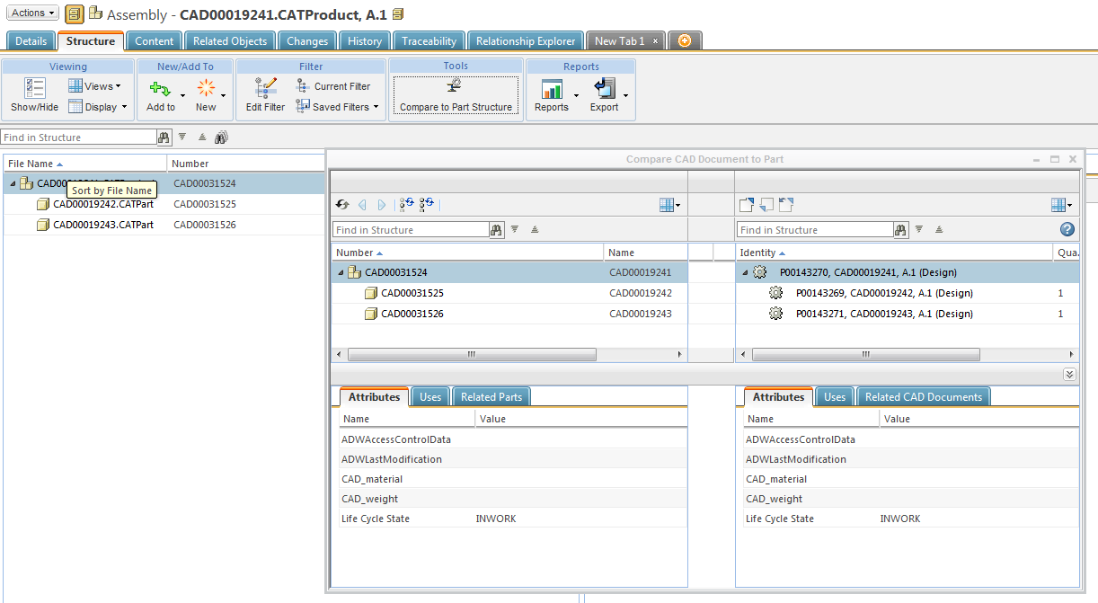Click the assembly icon before the title
The height and width of the screenshot is (603, 1098).
point(95,13)
